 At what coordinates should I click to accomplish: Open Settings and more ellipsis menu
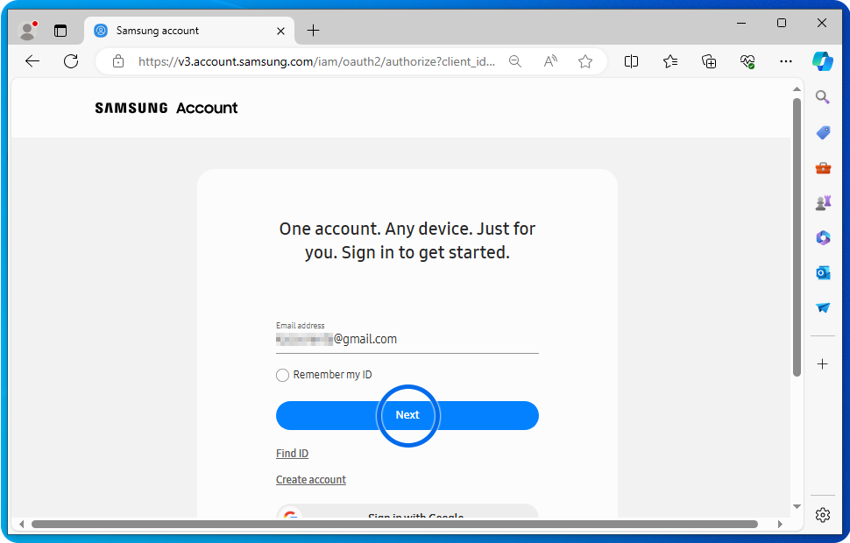[786, 61]
